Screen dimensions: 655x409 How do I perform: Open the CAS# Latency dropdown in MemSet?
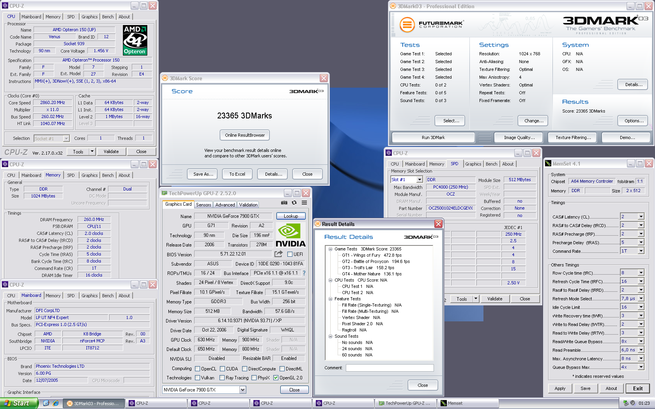(x=641, y=217)
